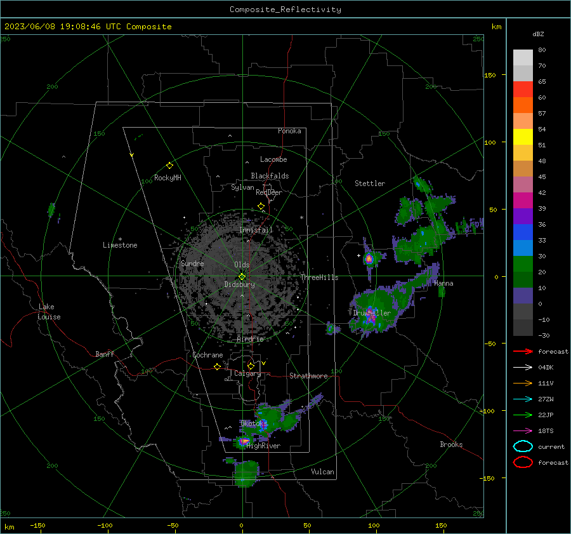Click the white 04DK arrow in legend
This screenshot has height=534, width=571.
coord(523,367)
